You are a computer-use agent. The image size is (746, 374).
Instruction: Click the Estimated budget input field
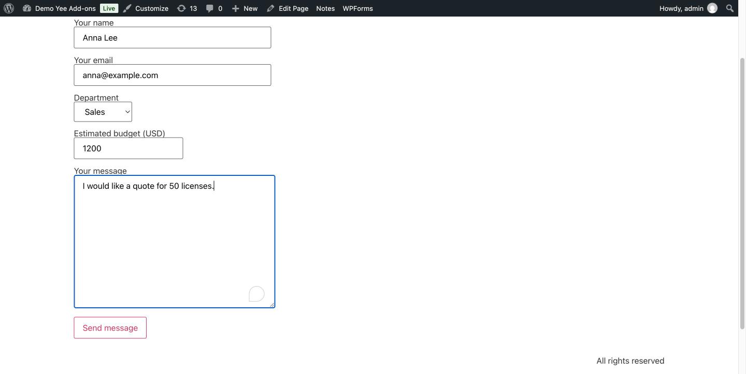point(128,148)
